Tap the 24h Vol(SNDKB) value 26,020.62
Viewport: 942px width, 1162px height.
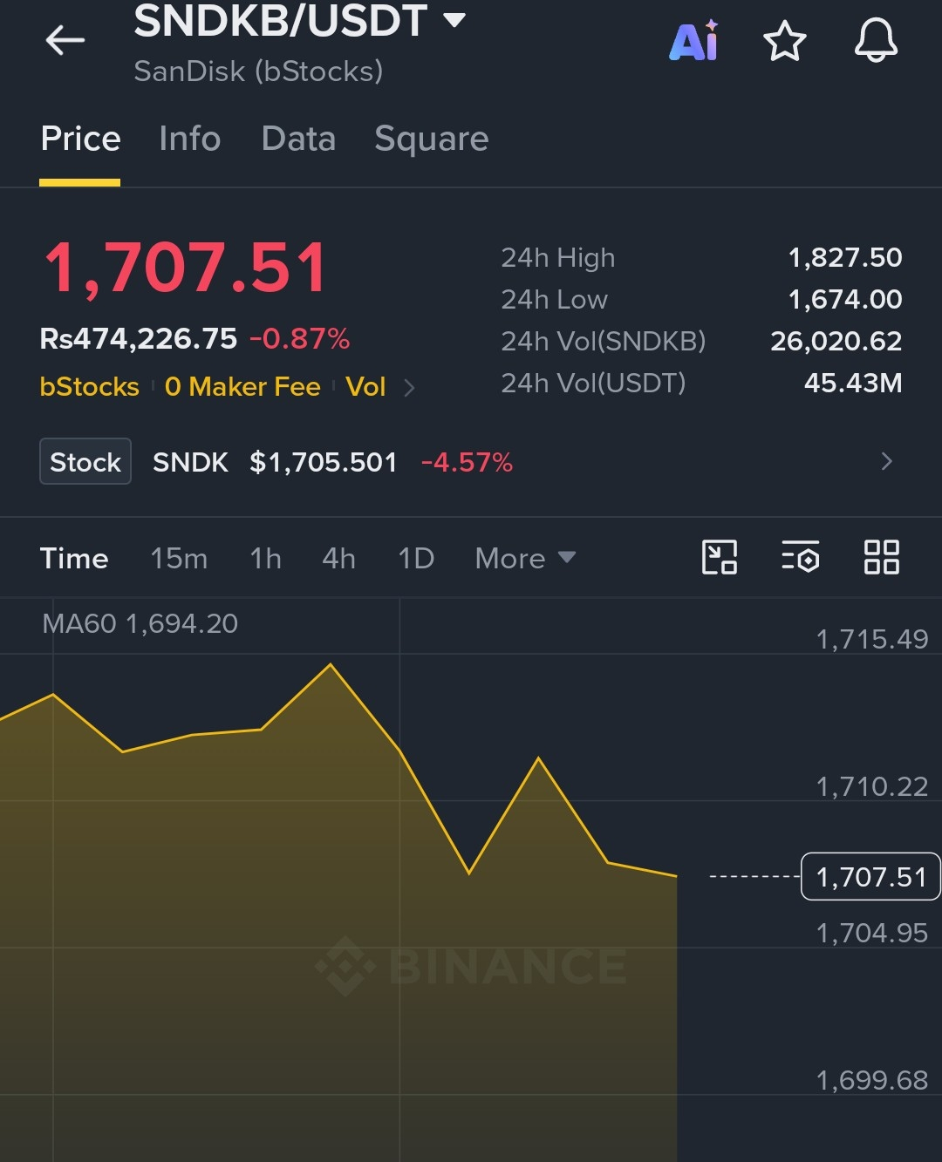click(836, 341)
